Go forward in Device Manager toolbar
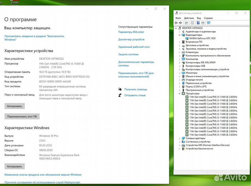 181,23
